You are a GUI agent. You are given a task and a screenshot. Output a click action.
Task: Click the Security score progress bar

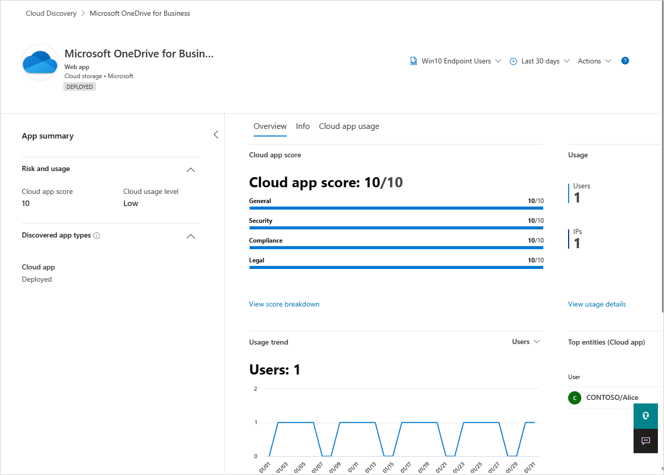[396, 228]
